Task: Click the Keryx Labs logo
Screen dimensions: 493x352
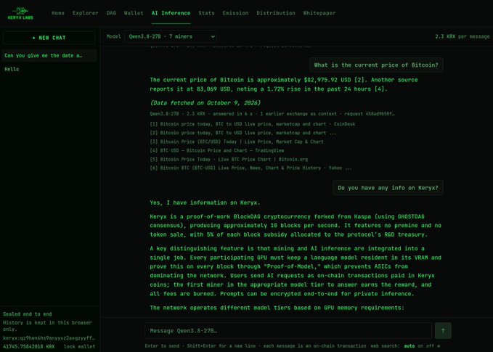Action: coord(20,14)
